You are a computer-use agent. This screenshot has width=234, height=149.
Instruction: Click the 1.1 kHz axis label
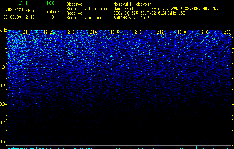[x=3, y=48]
